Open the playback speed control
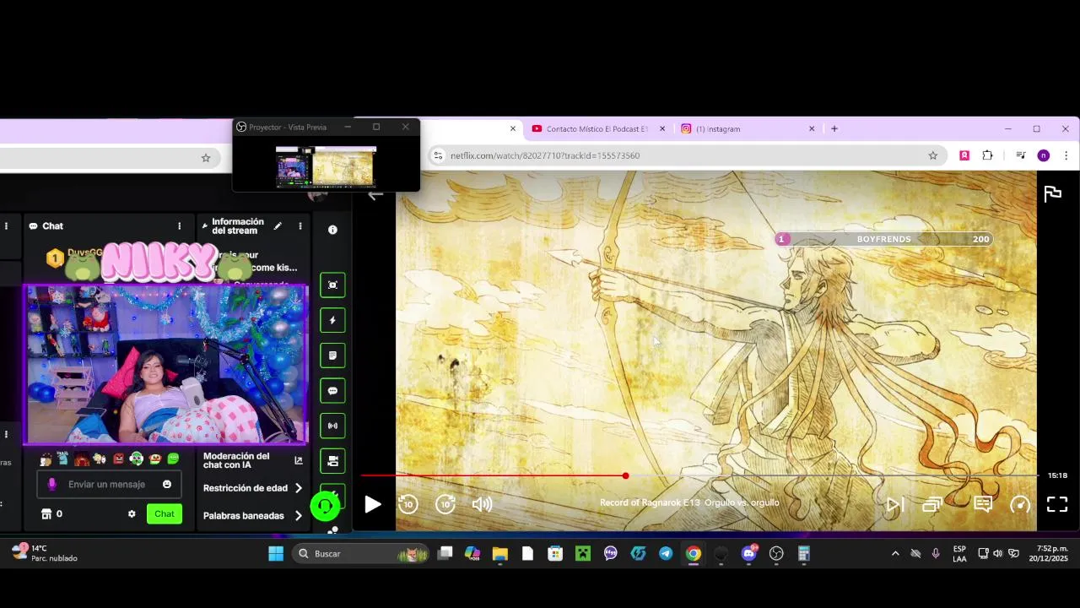This screenshot has height=608, width=1080. click(x=1020, y=505)
